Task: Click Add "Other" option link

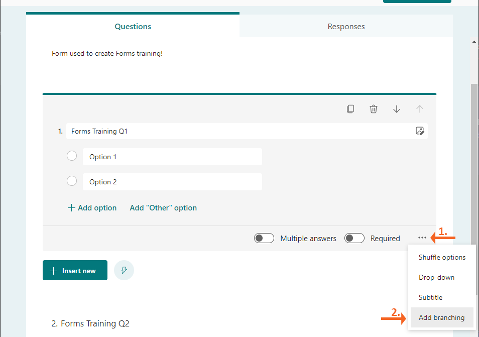Action: pyautogui.click(x=163, y=208)
